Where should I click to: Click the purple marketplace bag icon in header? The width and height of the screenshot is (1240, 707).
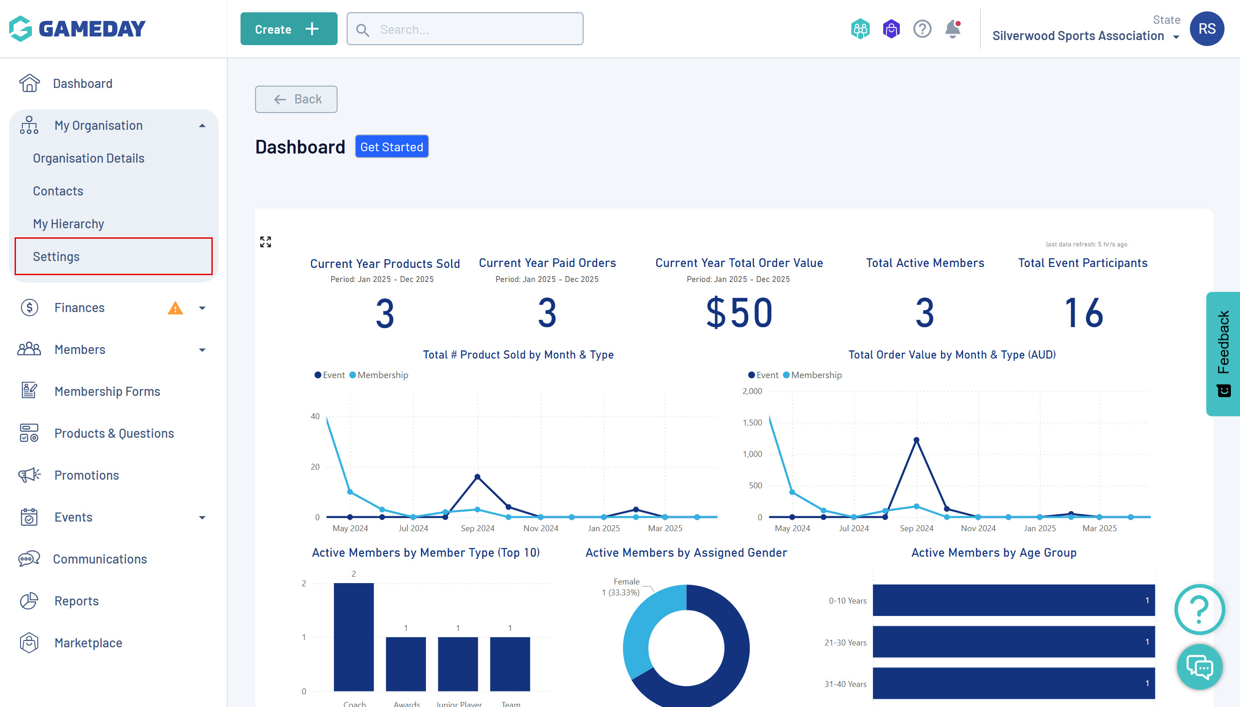coord(891,29)
